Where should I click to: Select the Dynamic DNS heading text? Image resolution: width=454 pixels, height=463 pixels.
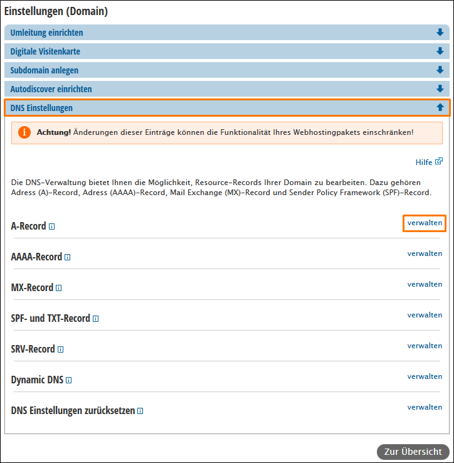37,380
